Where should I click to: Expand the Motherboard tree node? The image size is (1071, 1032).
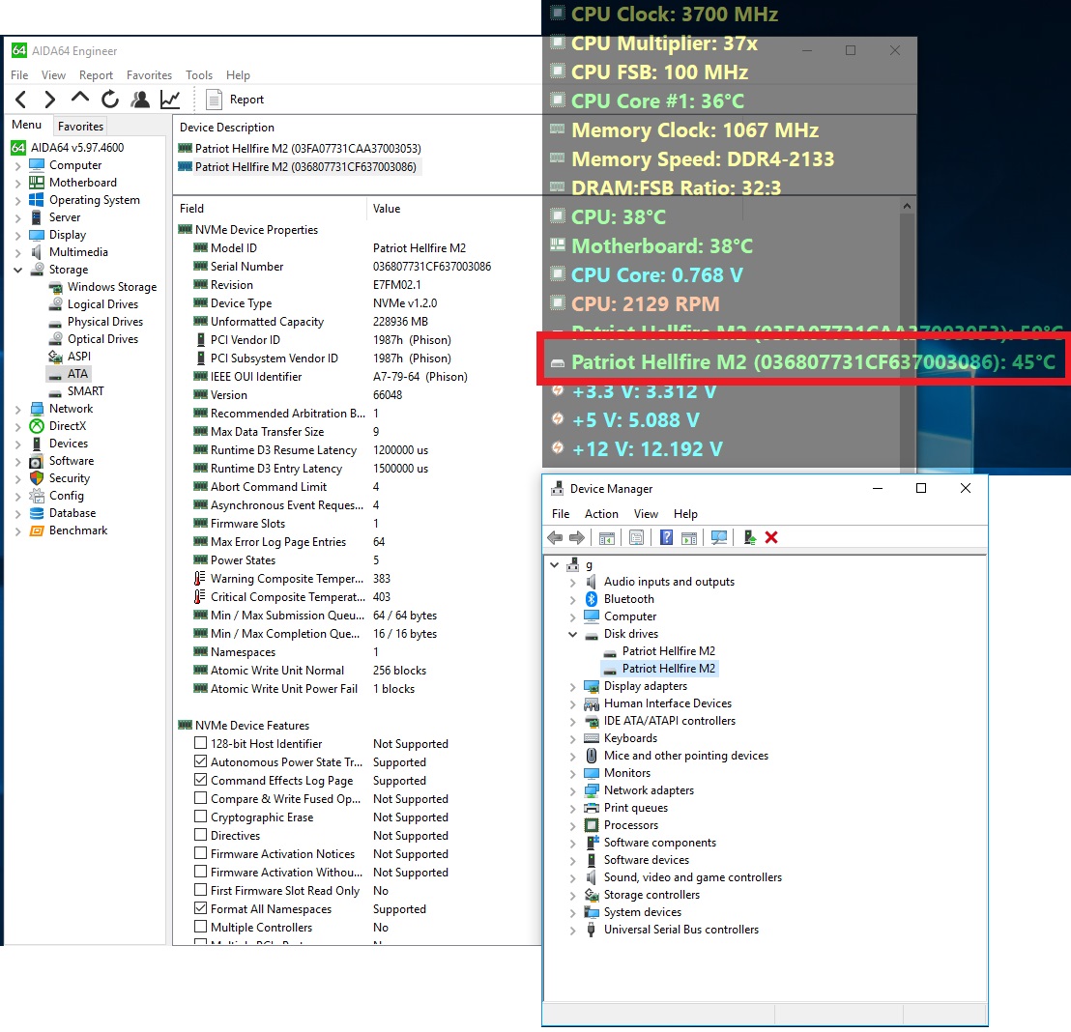click(17, 183)
